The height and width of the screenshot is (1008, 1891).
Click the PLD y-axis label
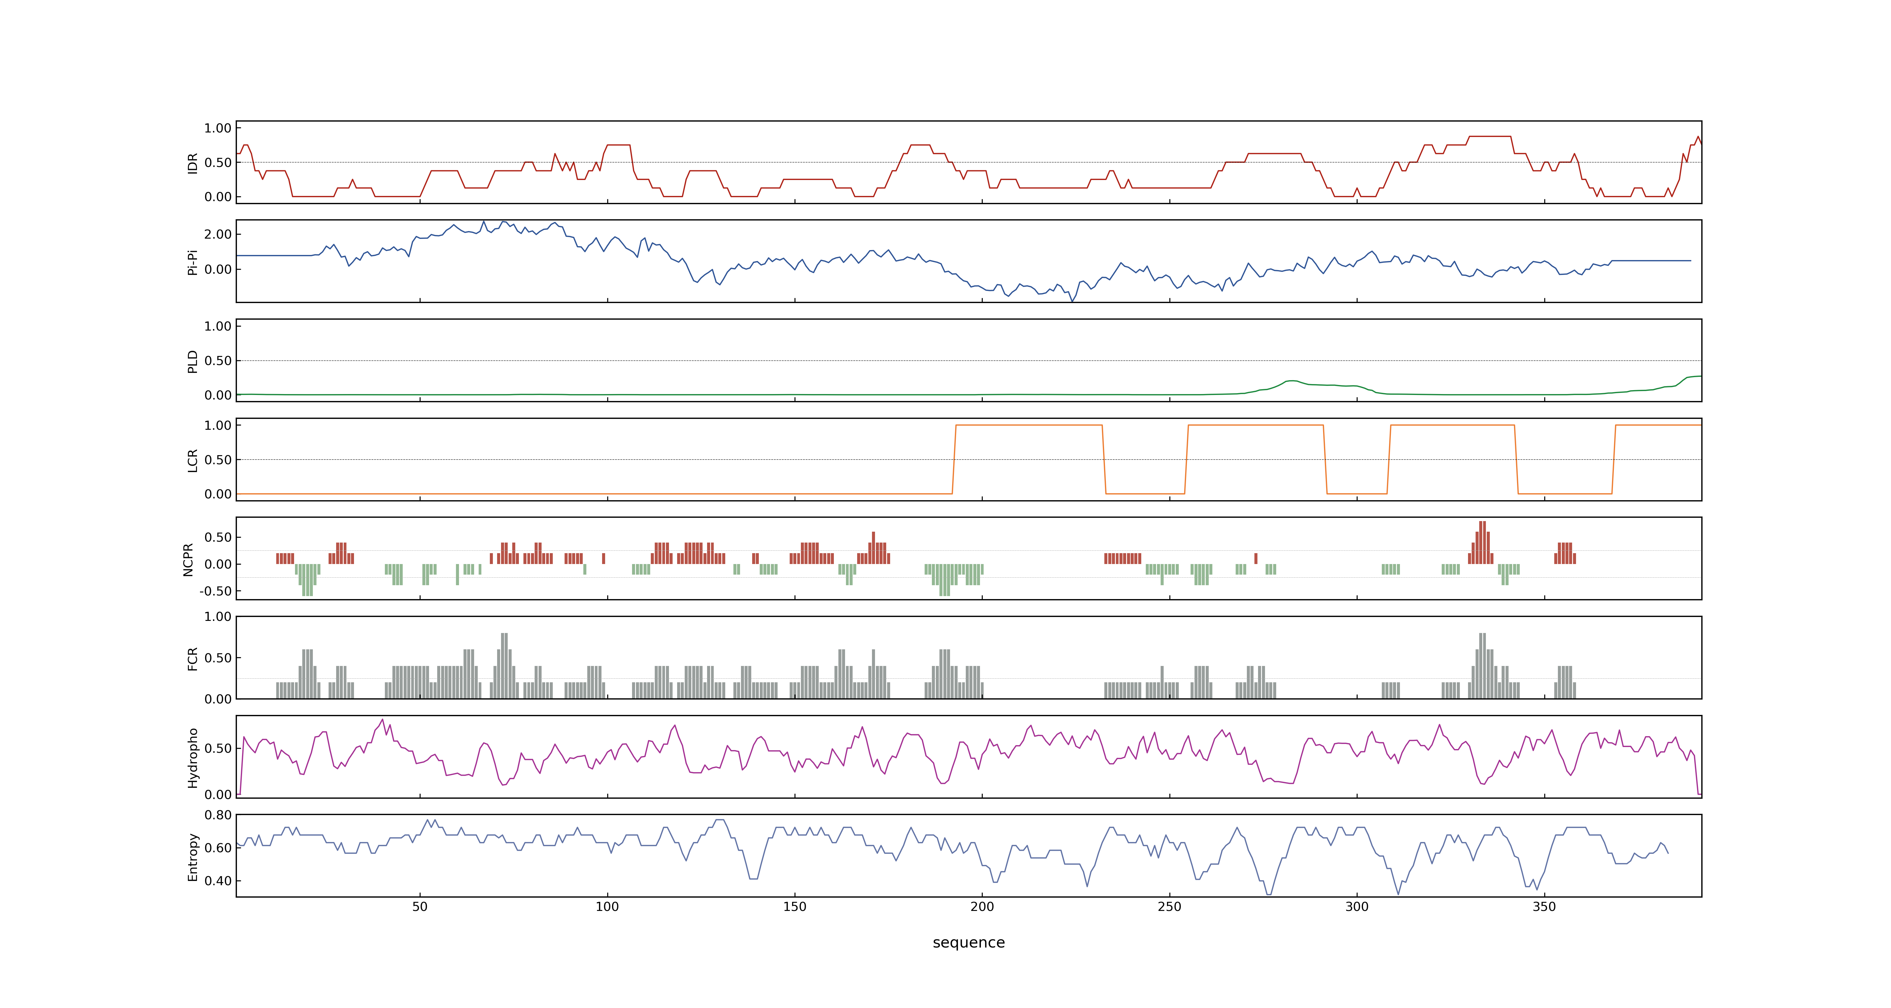[192, 361]
